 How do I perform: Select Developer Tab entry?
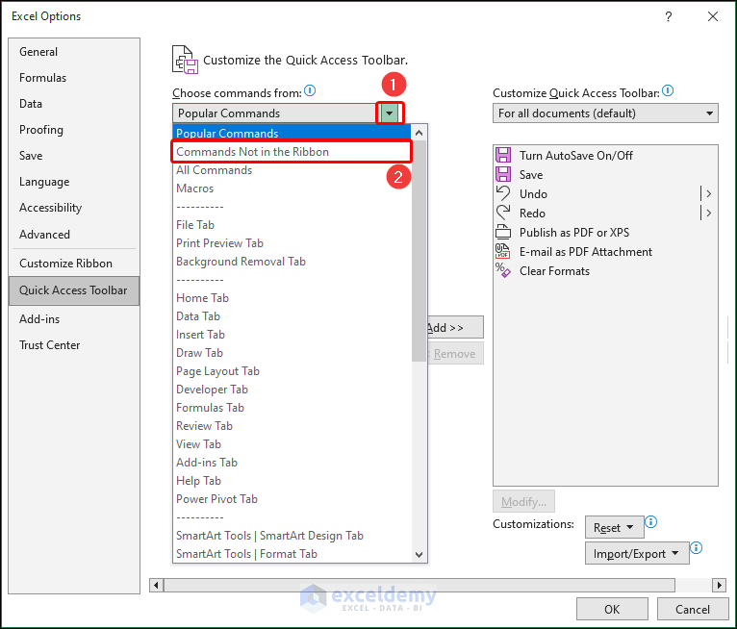[x=292, y=390]
